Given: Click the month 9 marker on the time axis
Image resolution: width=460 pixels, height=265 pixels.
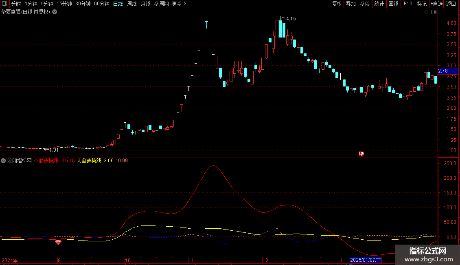Looking at the screenshot, I should pyautogui.click(x=59, y=260).
